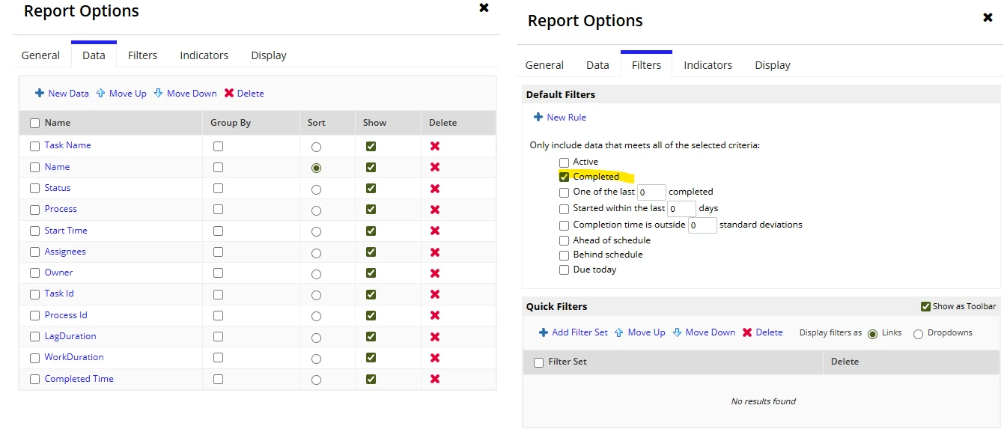Remove the Owner row with red X

pyautogui.click(x=434, y=273)
